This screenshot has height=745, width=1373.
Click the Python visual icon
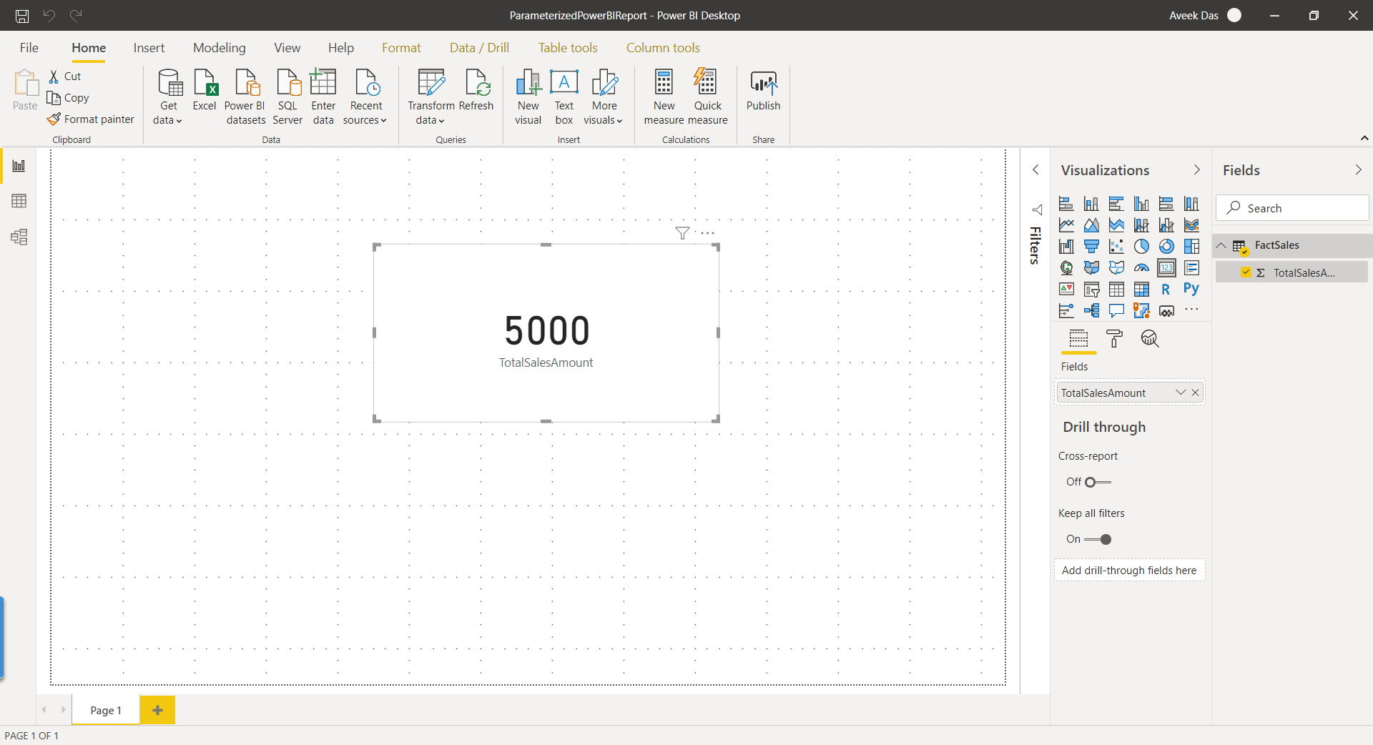tap(1191, 289)
